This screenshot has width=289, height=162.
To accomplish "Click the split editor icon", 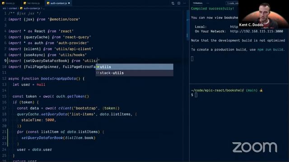I will 179,3.
